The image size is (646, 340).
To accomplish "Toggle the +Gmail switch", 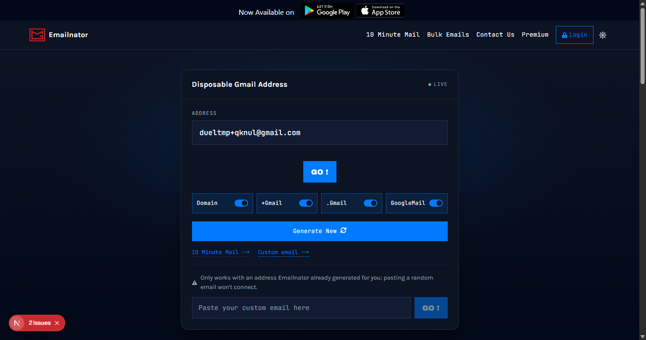I will point(306,203).
